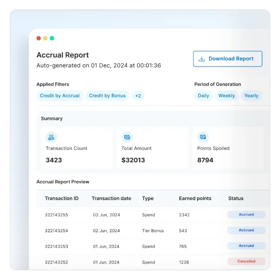Screen dimensions: 278x278
Task: Click the date 03 Jun, 2024
Action: pyautogui.click(x=107, y=215)
